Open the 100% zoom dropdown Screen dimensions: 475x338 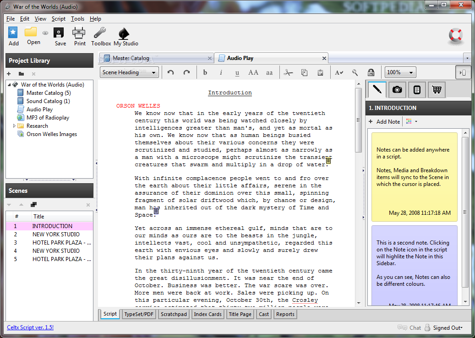pos(400,72)
